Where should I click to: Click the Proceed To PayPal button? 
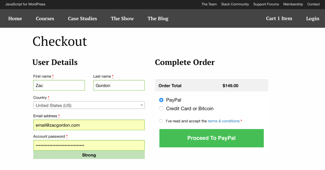(x=212, y=138)
